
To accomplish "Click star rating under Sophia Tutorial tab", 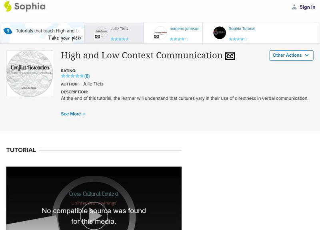I will click(x=238, y=39).
